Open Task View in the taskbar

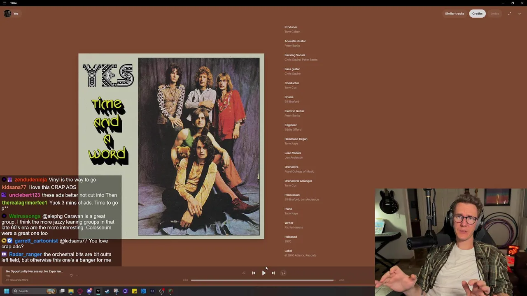pyautogui.click(x=62, y=291)
